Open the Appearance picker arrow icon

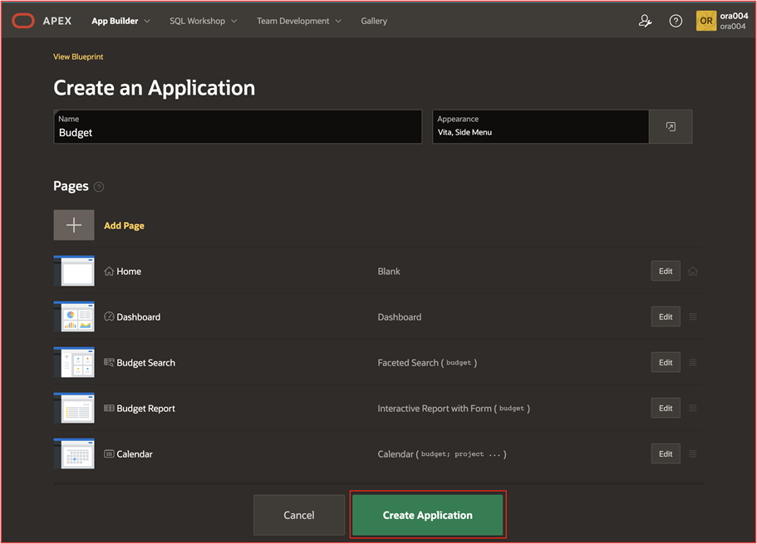pos(671,126)
